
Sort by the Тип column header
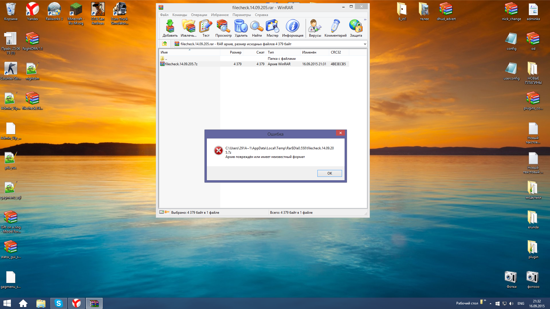click(283, 52)
